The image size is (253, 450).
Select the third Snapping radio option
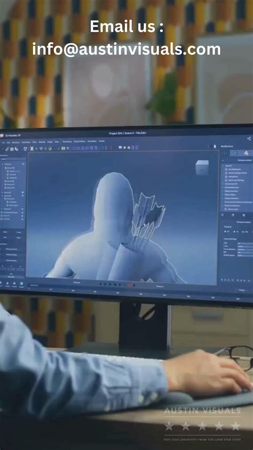point(243,232)
